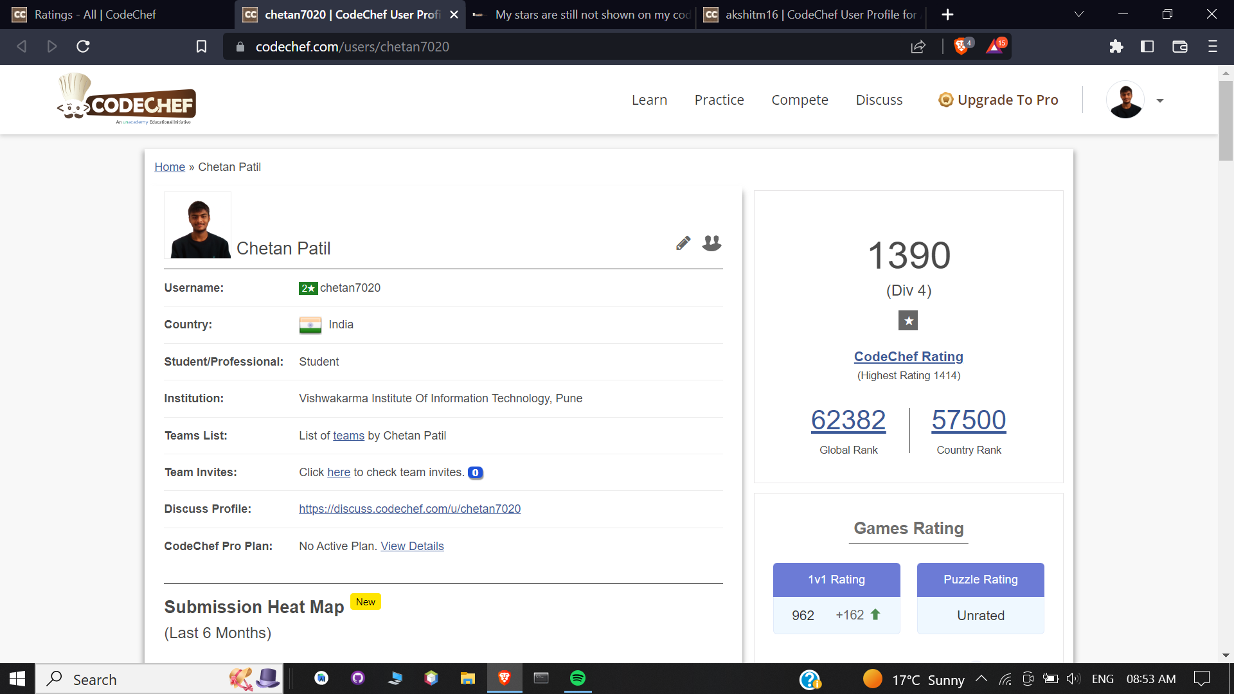Viewport: 1234px width, 694px height.
Task: Click the Brave Rewards triangle icon
Action: pos(995,46)
